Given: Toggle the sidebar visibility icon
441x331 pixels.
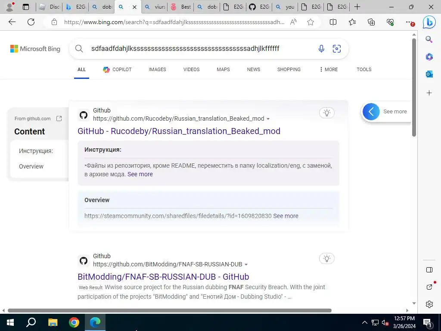Looking at the screenshot, I should point(429,270).
